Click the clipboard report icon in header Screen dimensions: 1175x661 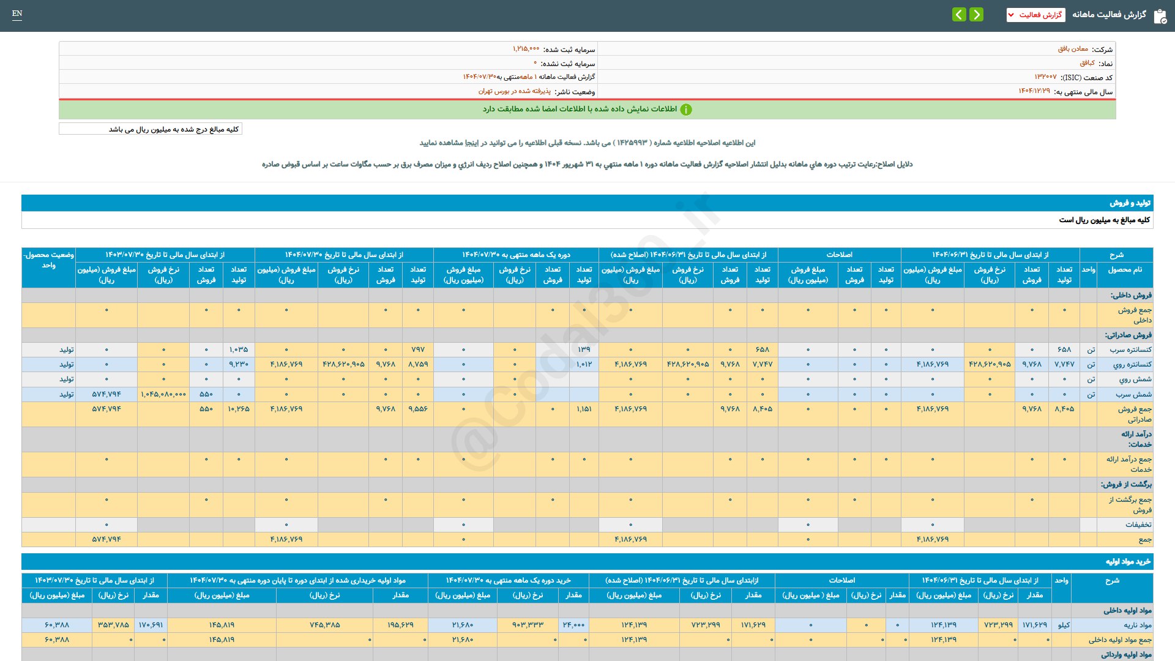pyautogui.click(x=1160, y=15)
